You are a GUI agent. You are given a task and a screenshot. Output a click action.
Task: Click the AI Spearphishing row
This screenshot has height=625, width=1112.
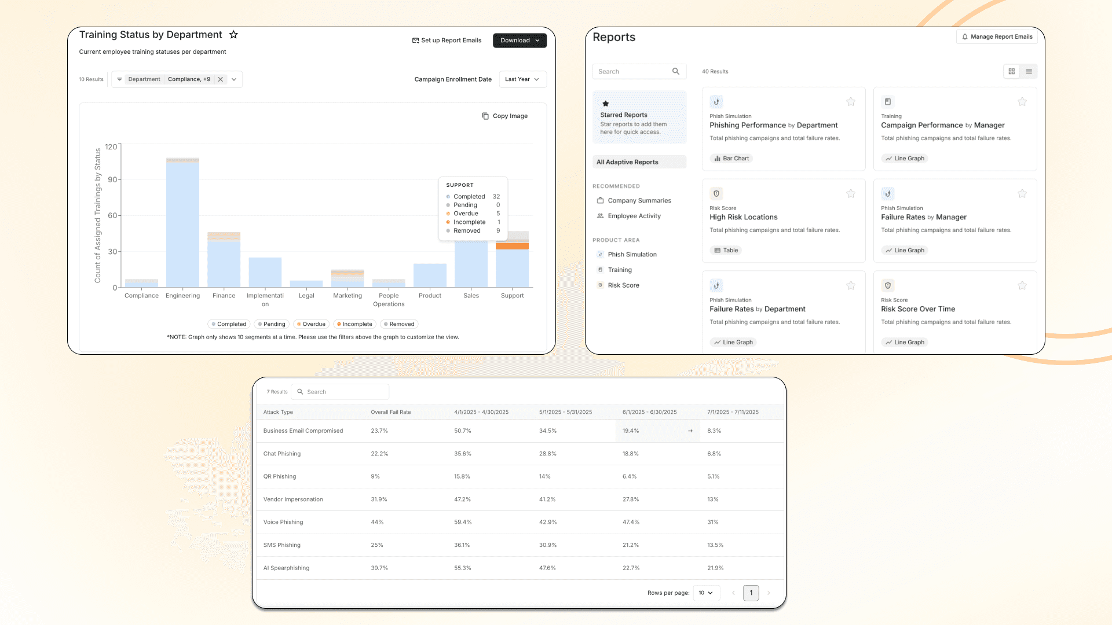(x=520, y=568)
